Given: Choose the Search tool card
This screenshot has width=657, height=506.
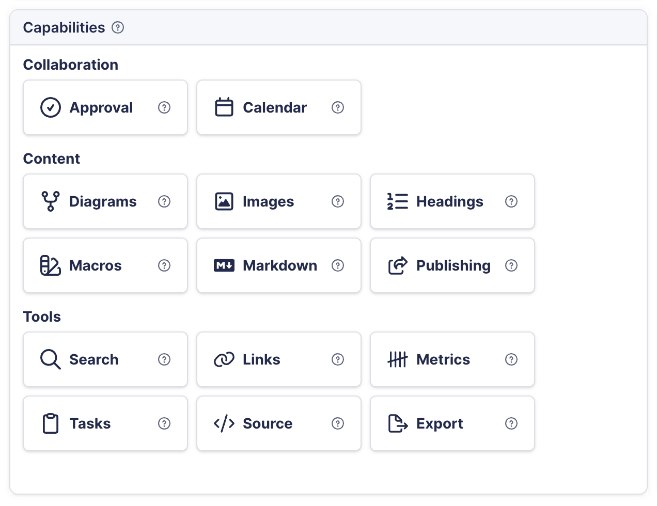Looking at the screenshot, I should click(x=105, y=359).
